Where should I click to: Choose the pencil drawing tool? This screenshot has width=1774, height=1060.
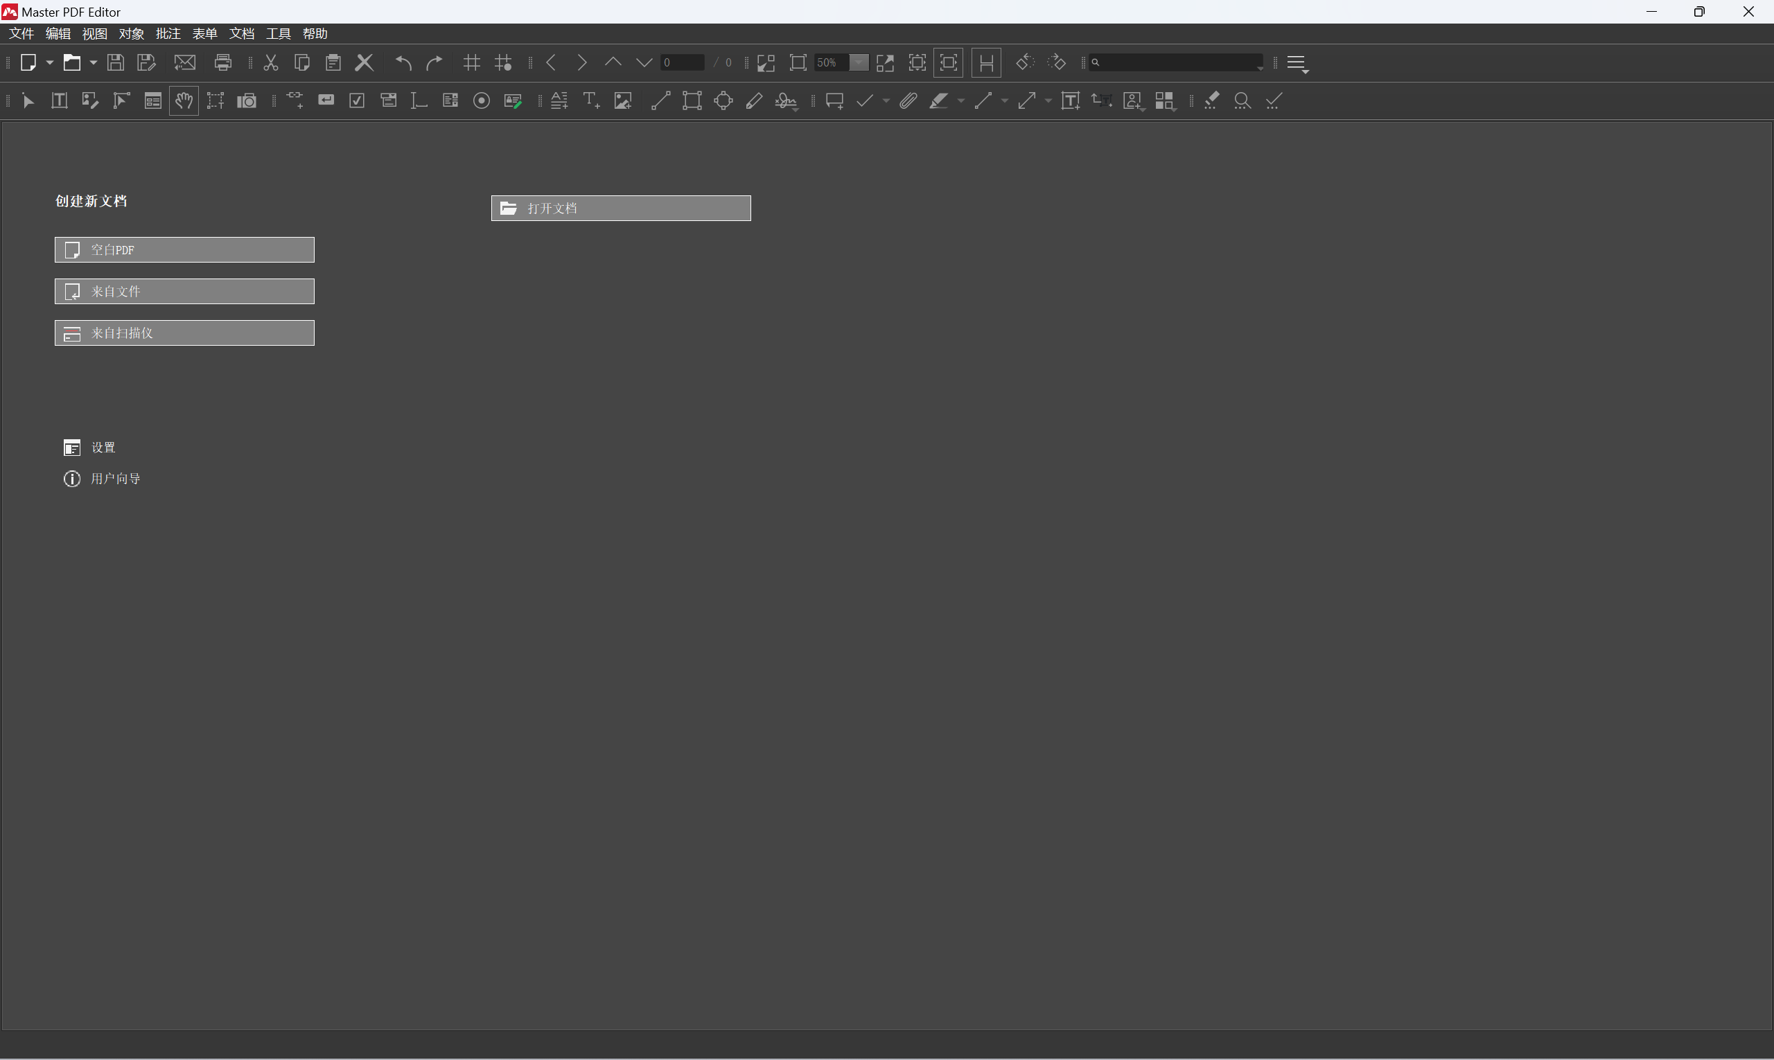point(754,100)
